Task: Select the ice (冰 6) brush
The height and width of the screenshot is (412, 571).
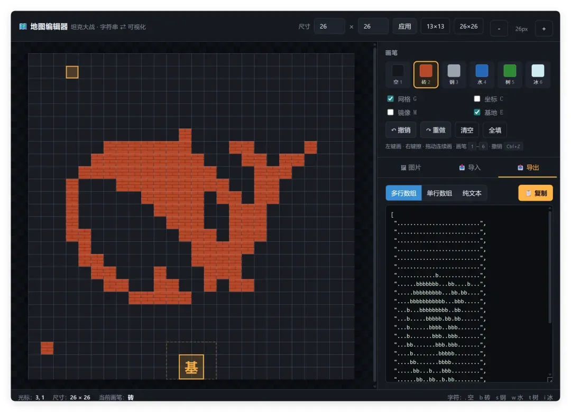Action: click(538, 74)
